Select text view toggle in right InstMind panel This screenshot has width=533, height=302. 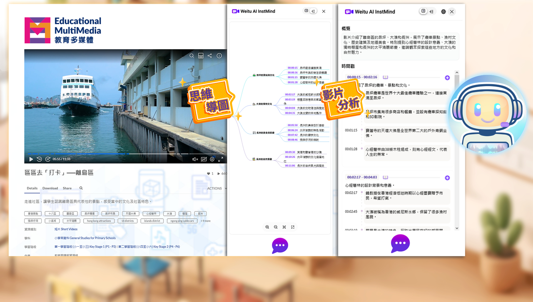423,11
